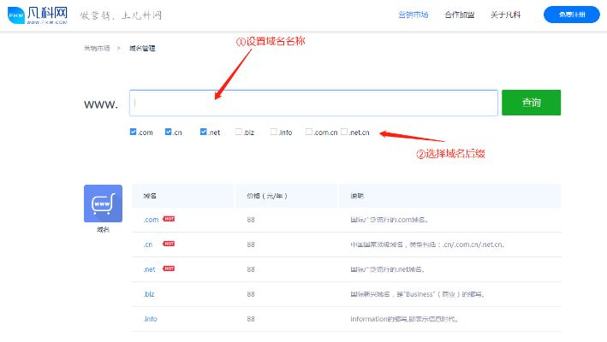
Task: Click the HOT badge next to .net
Action: coord(169,268)
